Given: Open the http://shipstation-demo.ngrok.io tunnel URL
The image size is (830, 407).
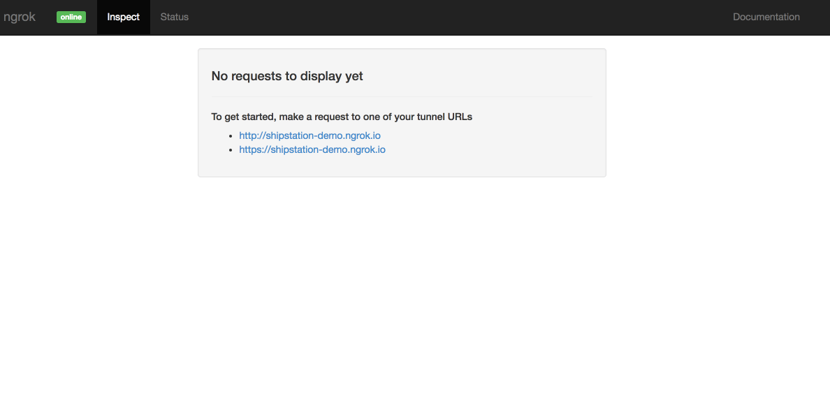Looking at the screenshot, I should [310, 135].
